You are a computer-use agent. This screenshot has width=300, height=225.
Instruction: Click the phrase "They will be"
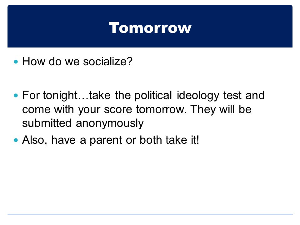point(221,109)
